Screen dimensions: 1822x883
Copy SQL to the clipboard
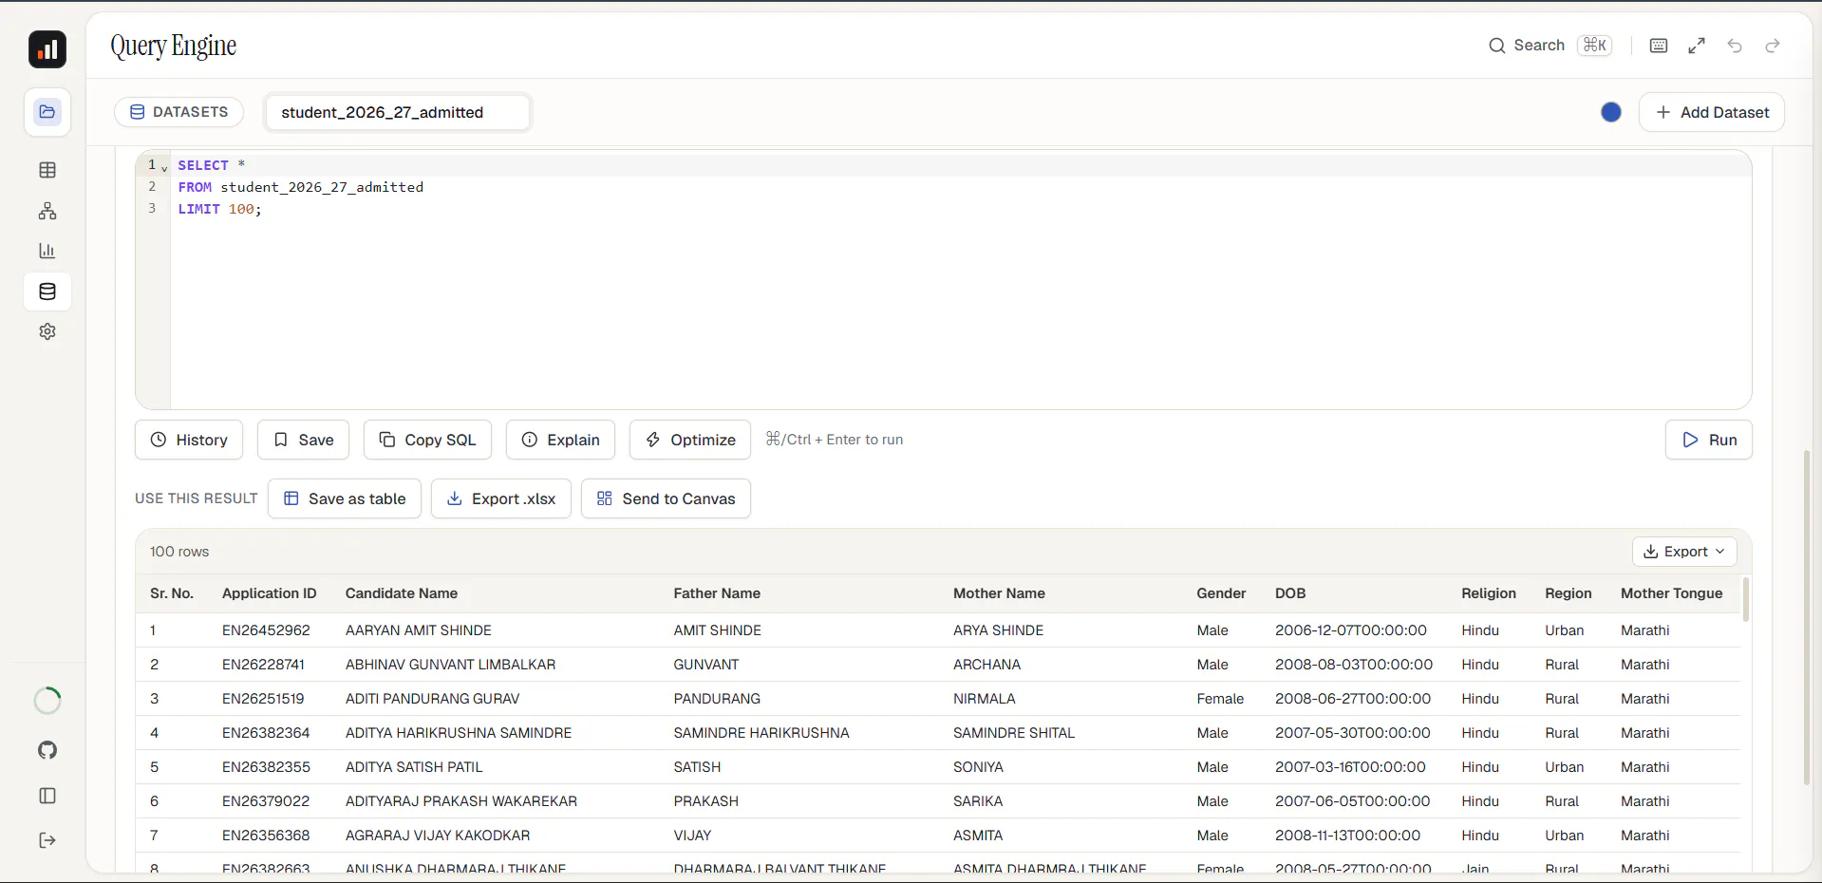tap(427, 440)
